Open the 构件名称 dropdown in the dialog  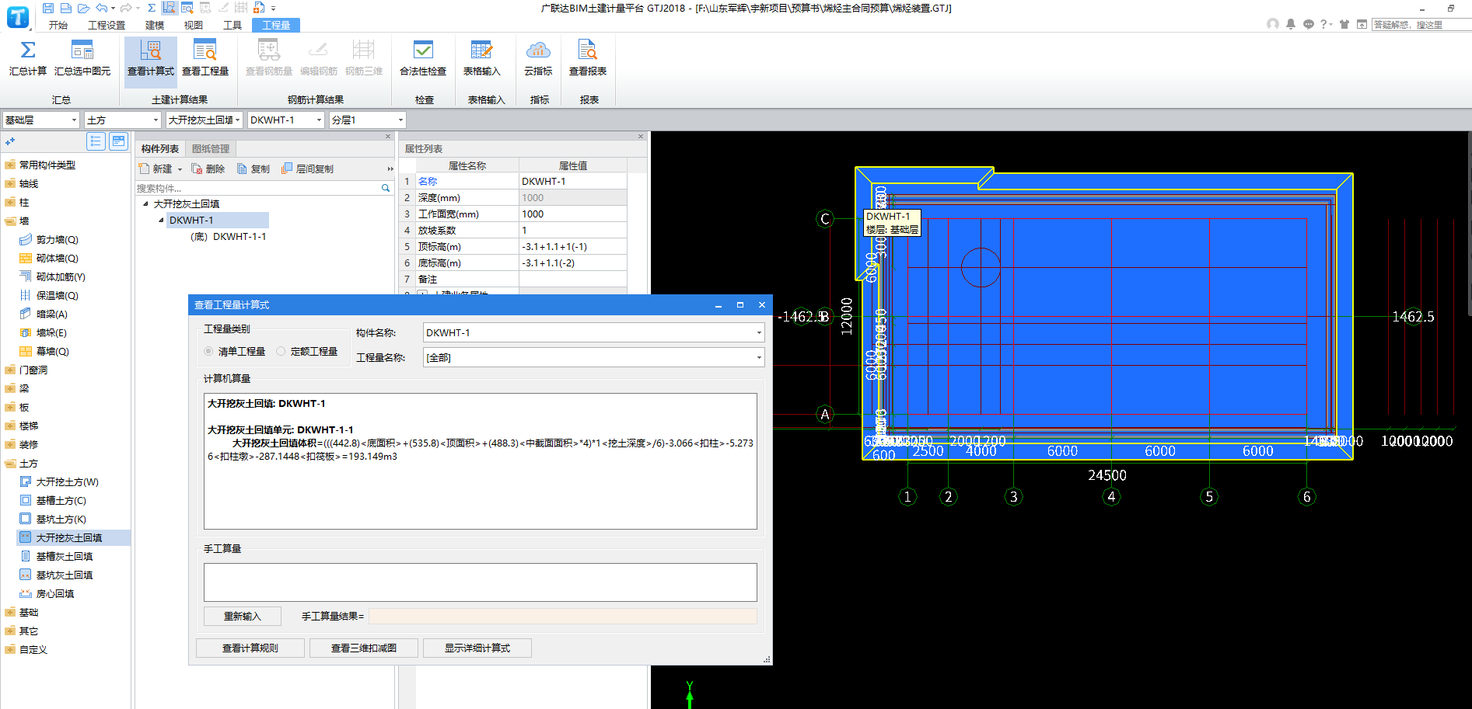tap(759, 332)
